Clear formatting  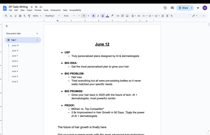(x=172, y=16)
